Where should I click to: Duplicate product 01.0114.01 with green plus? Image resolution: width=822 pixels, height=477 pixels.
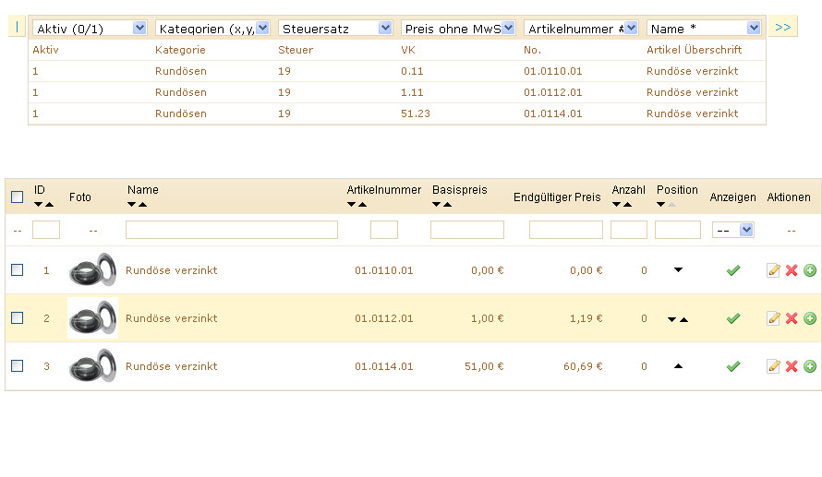point(810,366)
